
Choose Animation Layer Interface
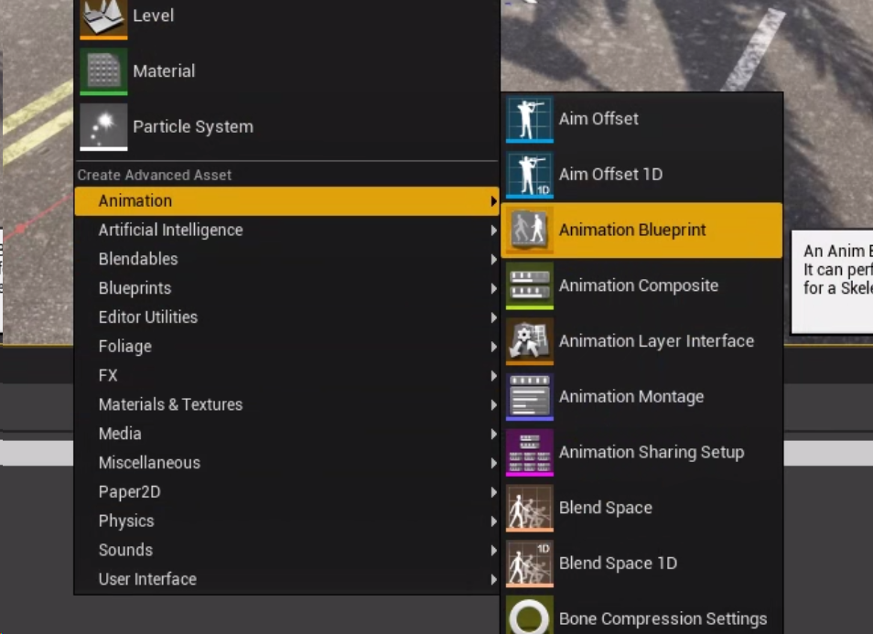point(656,341)
